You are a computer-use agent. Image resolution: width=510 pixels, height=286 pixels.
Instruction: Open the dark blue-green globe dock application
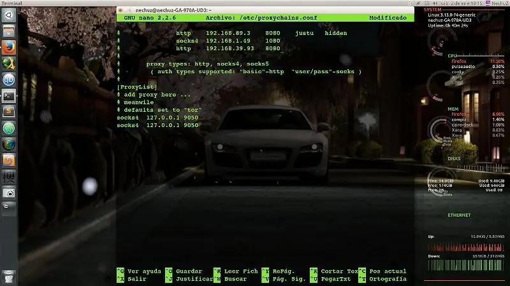pyautogui.click(x=9, y=145)
